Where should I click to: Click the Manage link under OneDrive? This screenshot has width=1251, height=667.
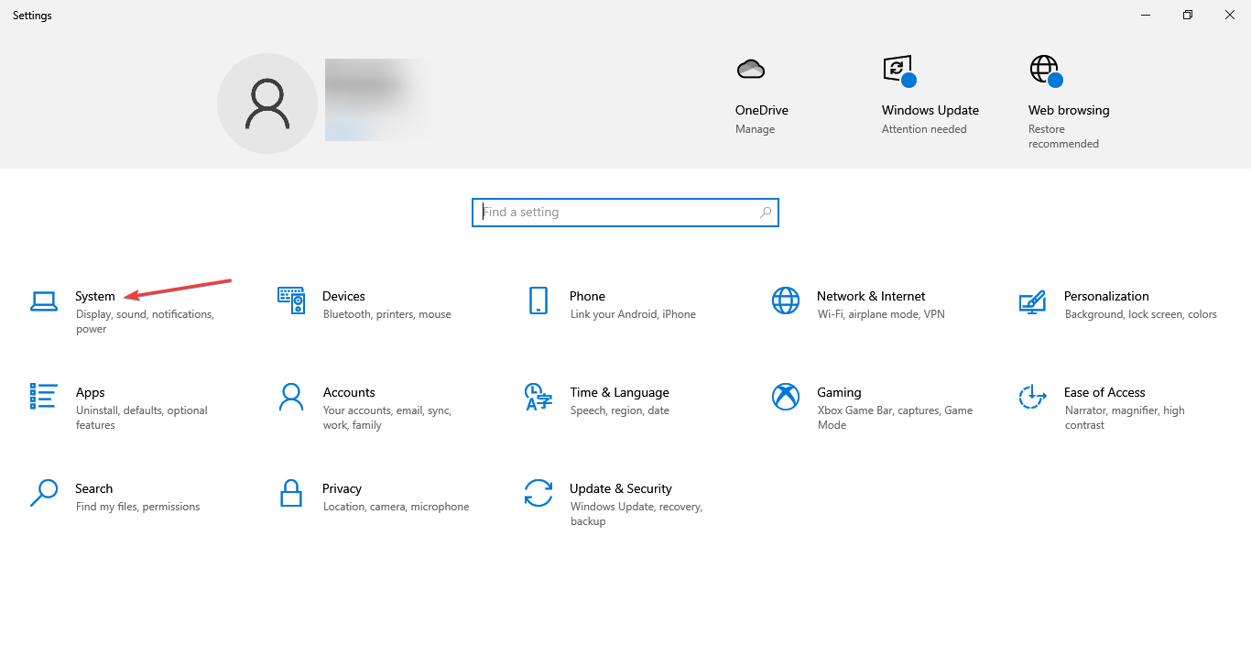coord(755,129)
